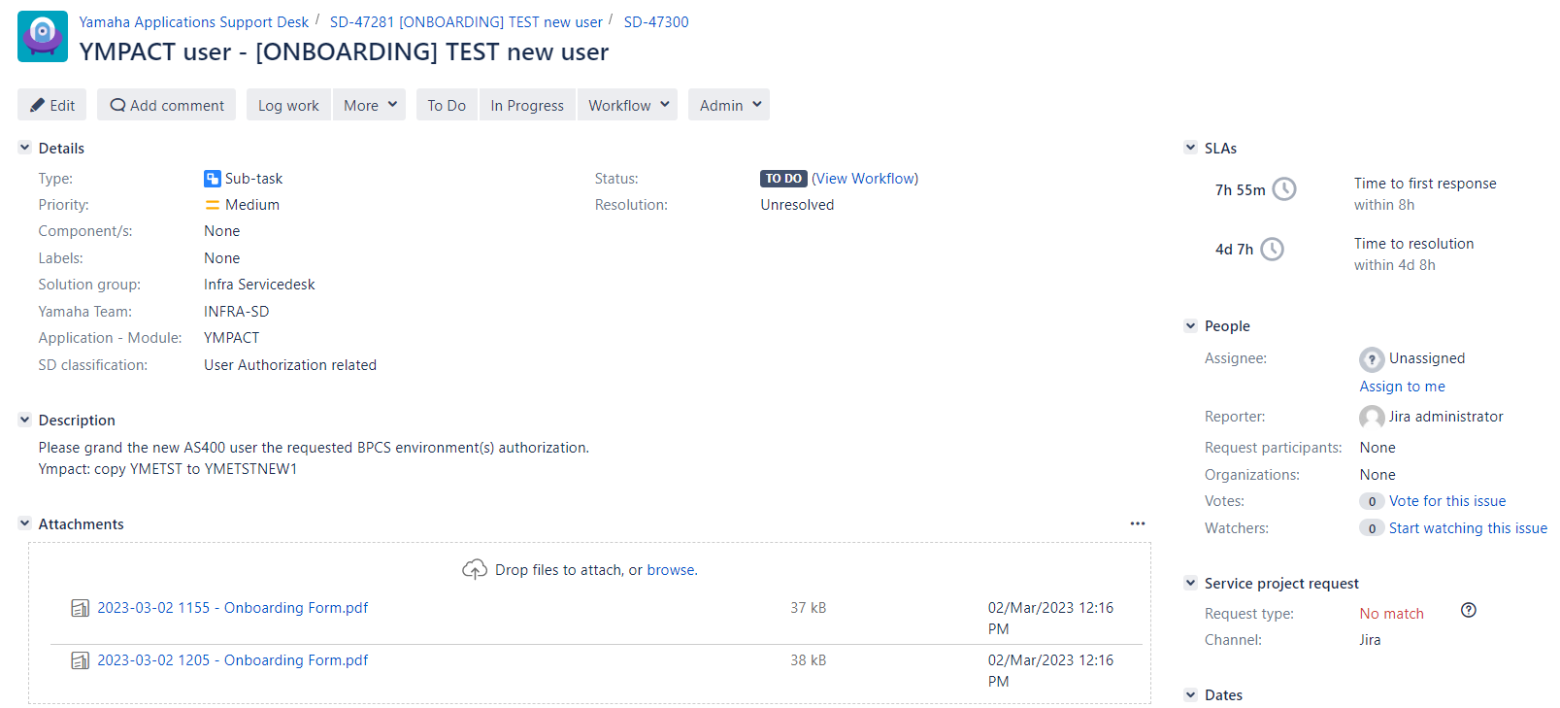Image resolution: width=1560 pixels, height=708 pixels.
Task: Click the YMPACT application module value
Action: click(x=231, y=338)
